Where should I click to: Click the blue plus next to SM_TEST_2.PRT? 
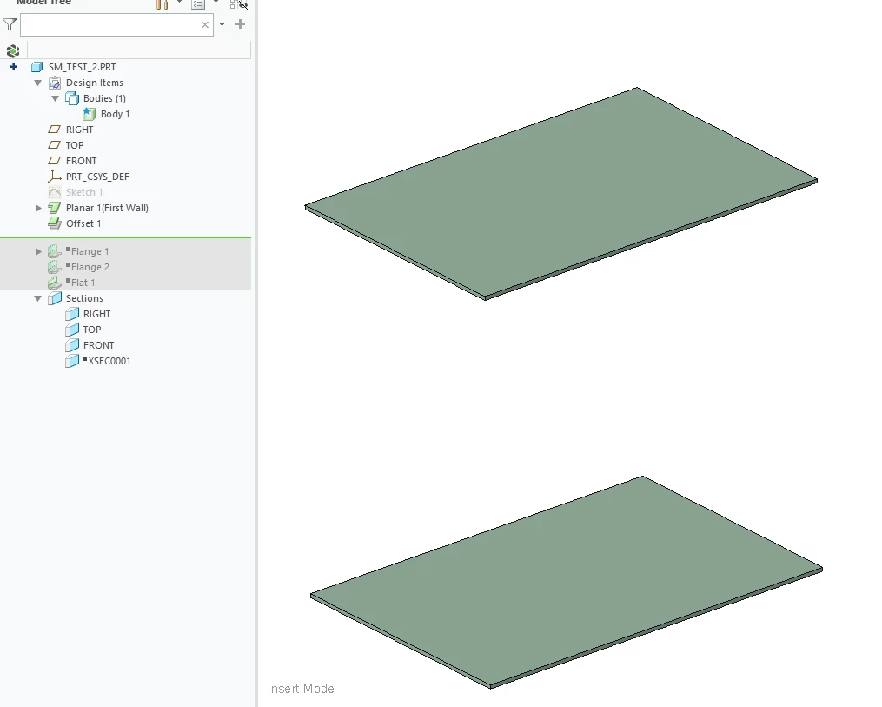[14, 66]
